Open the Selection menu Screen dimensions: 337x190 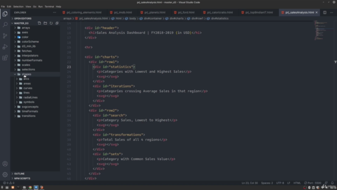pos(18,7)
